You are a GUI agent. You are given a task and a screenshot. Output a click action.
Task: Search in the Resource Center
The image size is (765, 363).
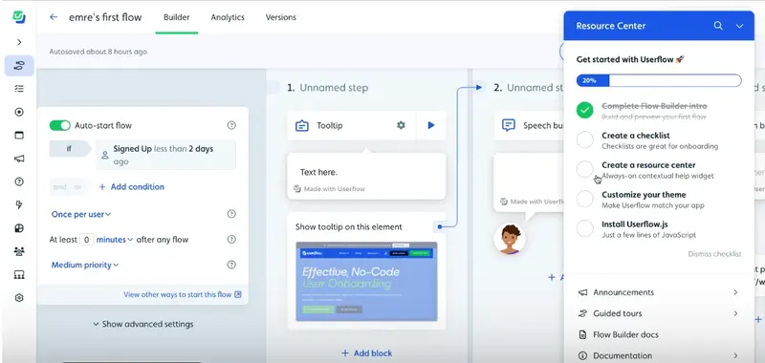point(718,26)
